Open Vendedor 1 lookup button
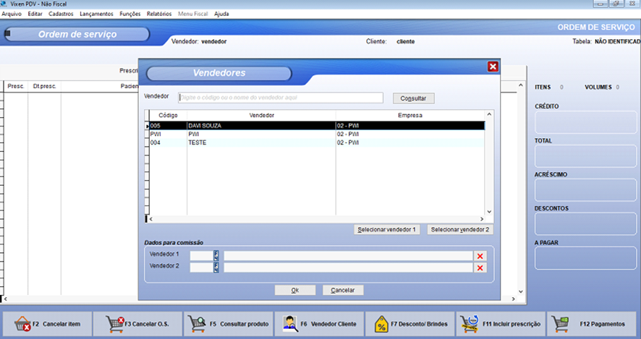The height and width of the screenshot is (339, 641). pyautogui.click(x=216, y=256)
